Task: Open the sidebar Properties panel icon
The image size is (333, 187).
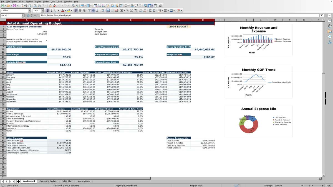Action: coord(330,21)
